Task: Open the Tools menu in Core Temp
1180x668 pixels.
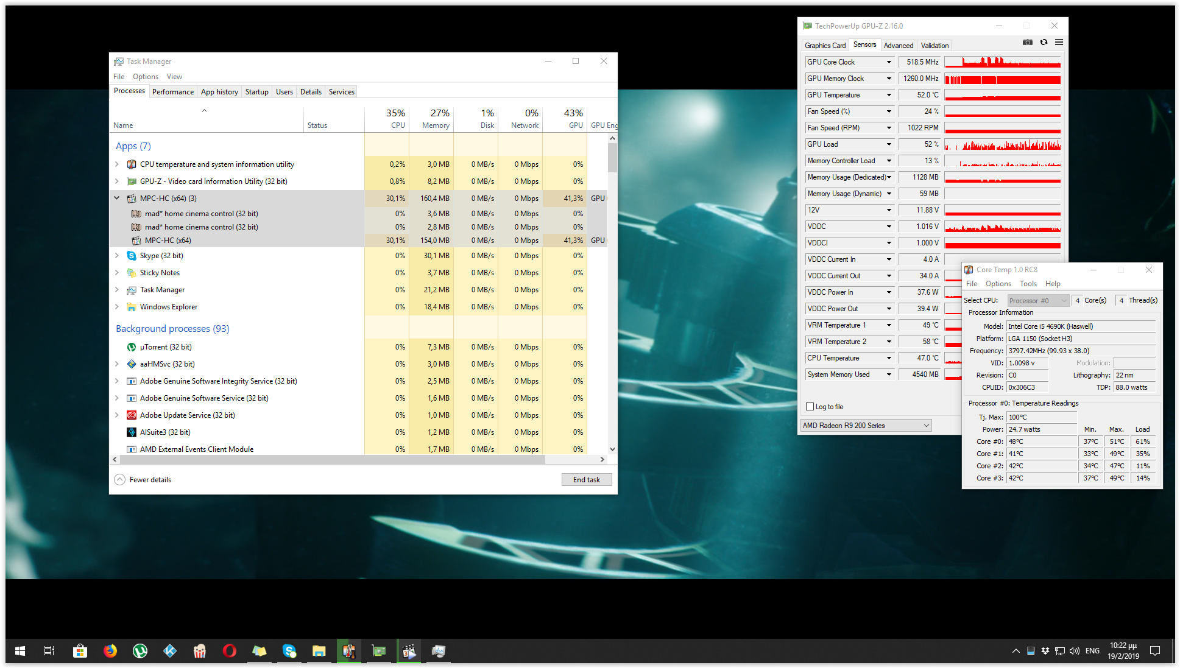Action: pyautogui.click(x=1028, y=284)
